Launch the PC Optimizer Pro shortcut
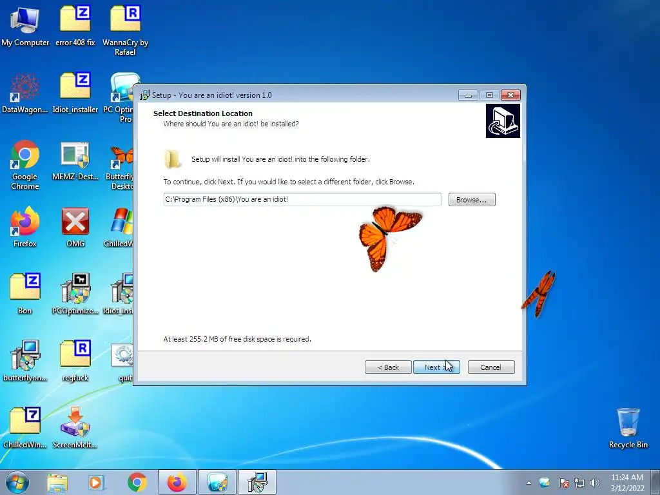Screen dimensions: 660x495 122,97
